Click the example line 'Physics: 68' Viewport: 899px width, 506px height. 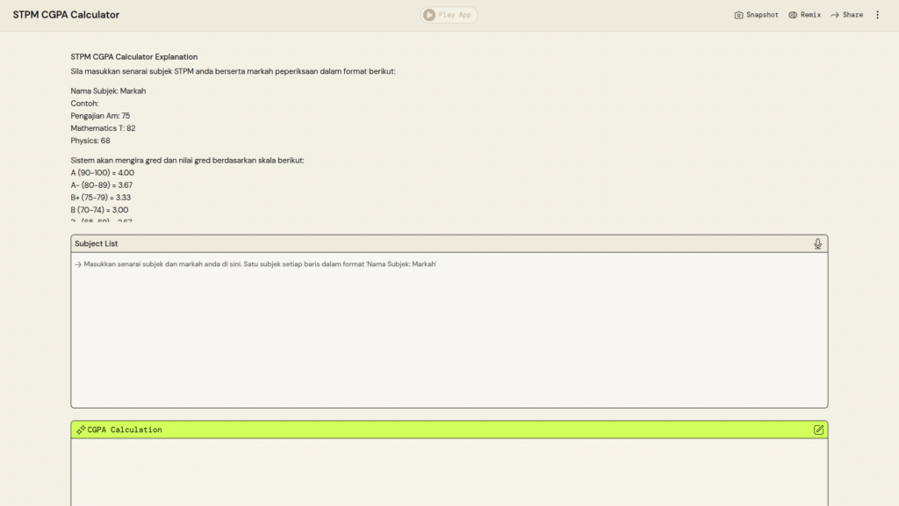pos(90,141)
